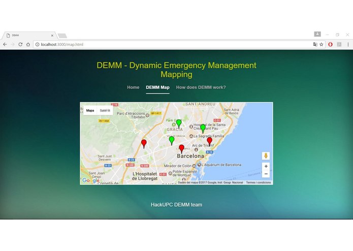Click the HackUPC DEMM team footer text
The width and height of the screenshot is (353, 251).
[x=176, y=205]
